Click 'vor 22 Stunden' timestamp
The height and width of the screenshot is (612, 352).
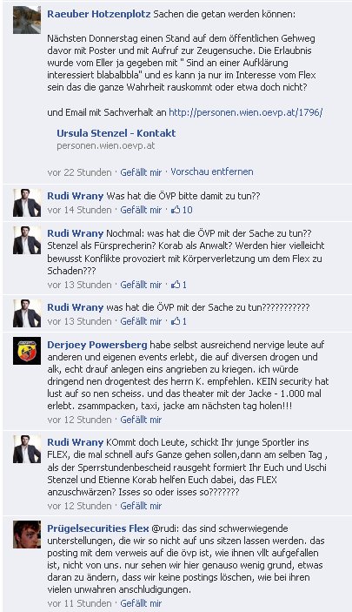[79, 172]
